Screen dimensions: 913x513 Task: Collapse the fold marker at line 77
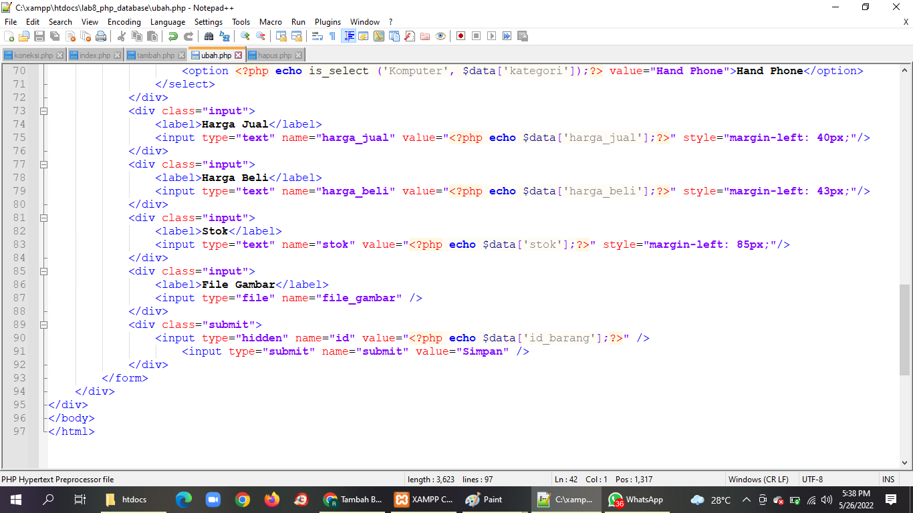point(43,164)
